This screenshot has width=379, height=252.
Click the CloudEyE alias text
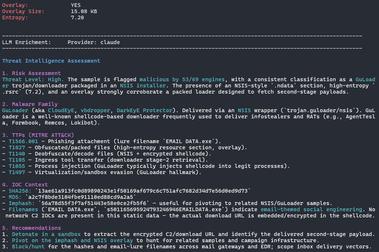(61, 110)
